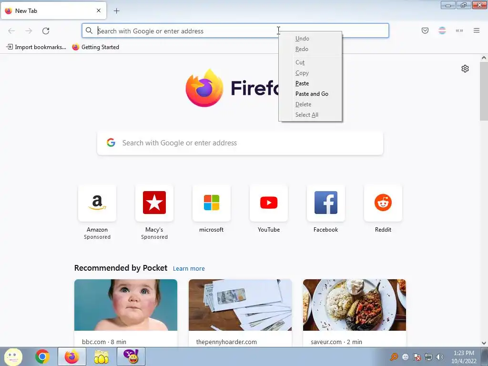Open new tab page settings gear

(465, 69)
